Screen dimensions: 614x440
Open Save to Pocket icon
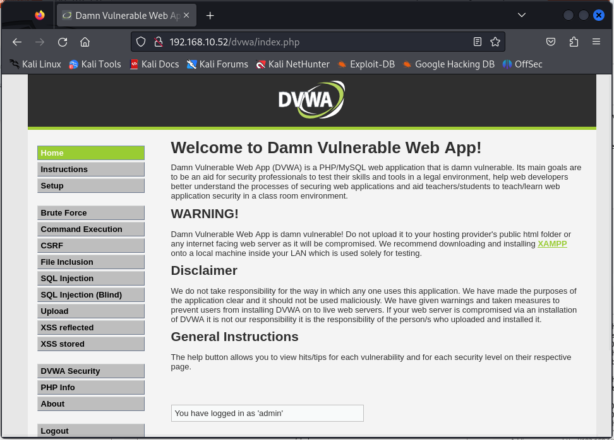pos(551,42)
